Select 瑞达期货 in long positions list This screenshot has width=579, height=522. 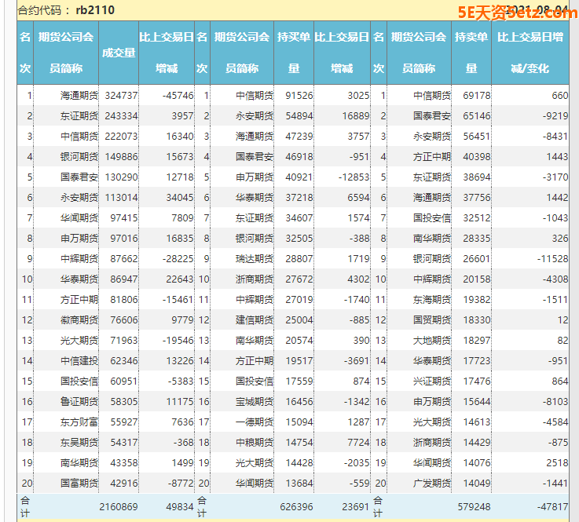point(255,259)
